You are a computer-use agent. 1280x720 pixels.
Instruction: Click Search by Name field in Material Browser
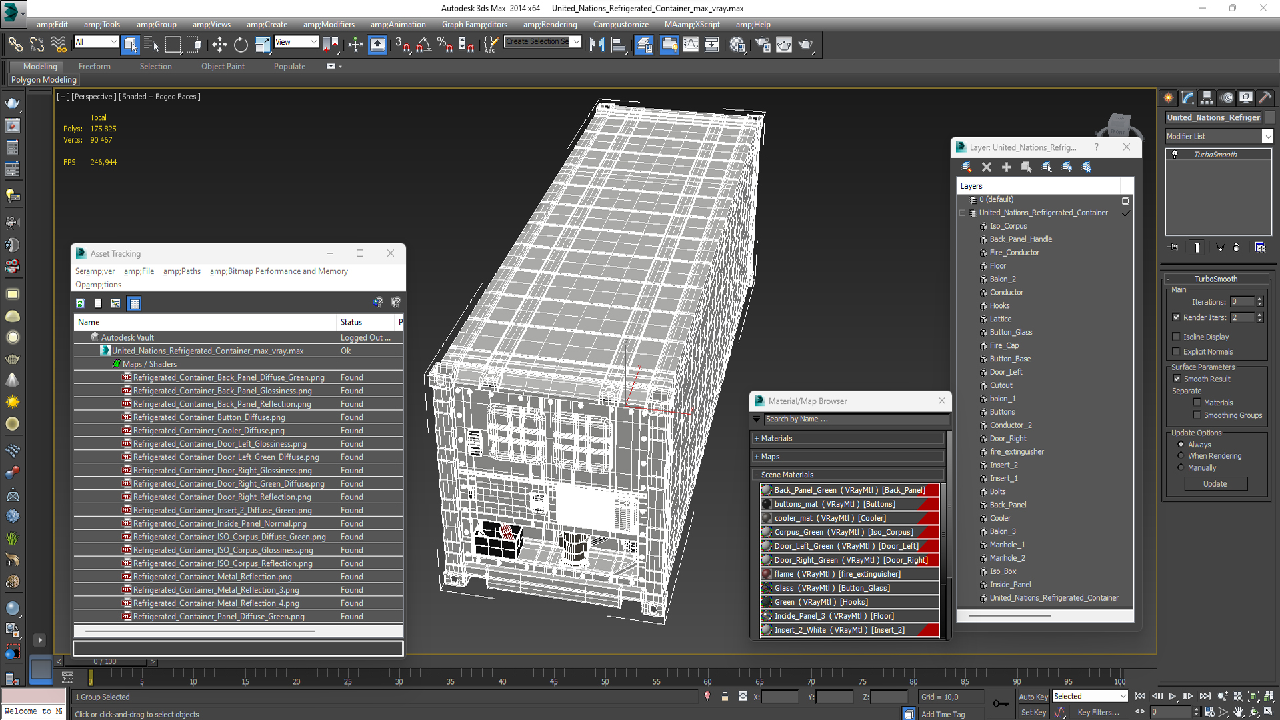[855, 419]
